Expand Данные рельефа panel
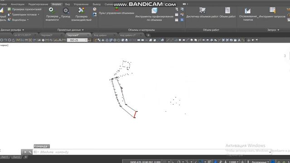Screen dimensions: 290x163 click(12, 30)
